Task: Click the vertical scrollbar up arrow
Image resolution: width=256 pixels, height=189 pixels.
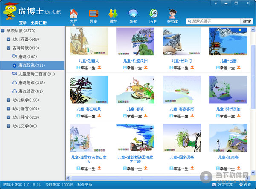Action: [x=253, y=29]
